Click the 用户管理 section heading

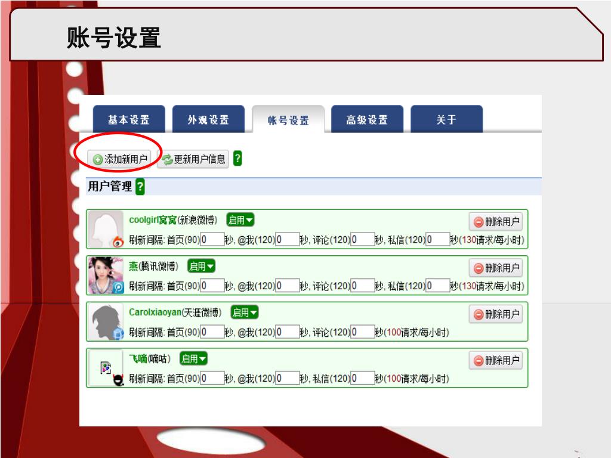tap(110, 186)
